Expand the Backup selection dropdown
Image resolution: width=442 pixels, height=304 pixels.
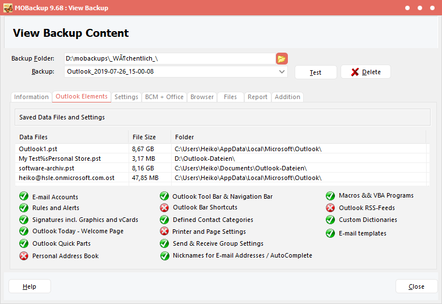click(282, 72)
